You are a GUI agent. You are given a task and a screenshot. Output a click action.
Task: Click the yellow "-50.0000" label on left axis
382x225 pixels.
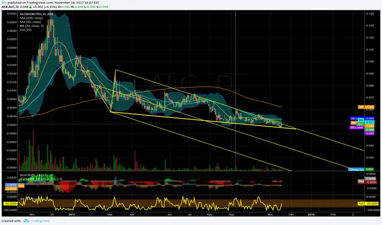click(11, 204)
